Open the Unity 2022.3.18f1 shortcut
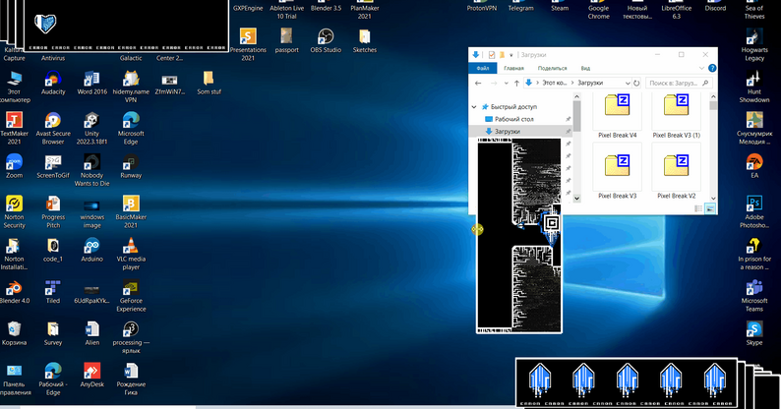Viewport: 781px width, 409px height. (91, 120)
